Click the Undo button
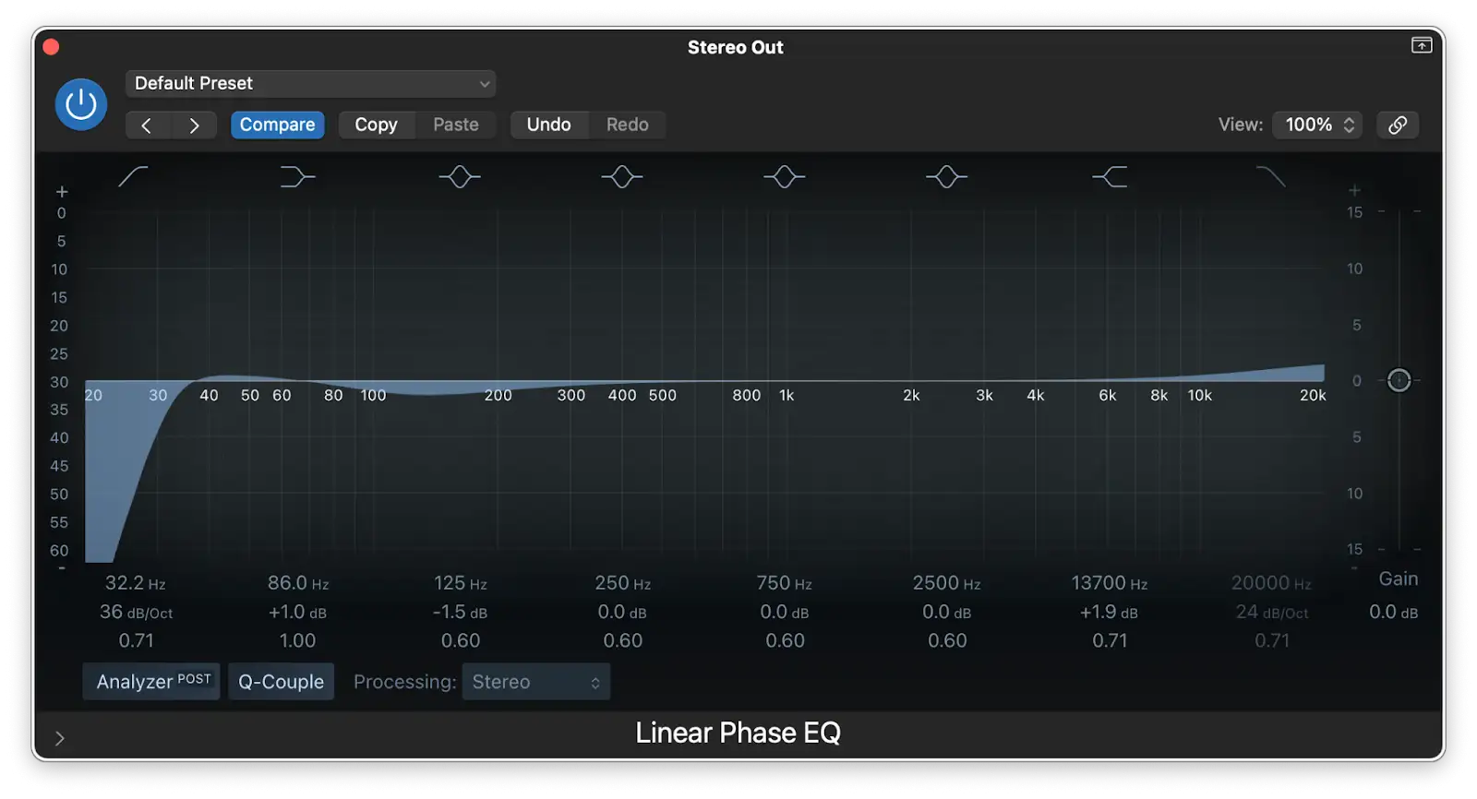The height and width of the screenshot is (799, 1477). (x=548, y=125)
